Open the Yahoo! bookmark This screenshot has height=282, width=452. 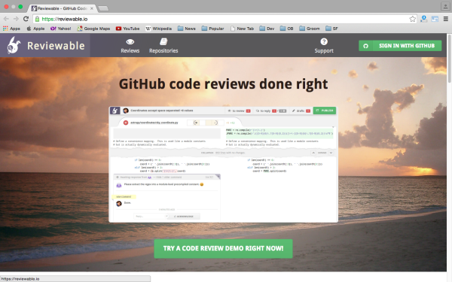click(x=61, y=29)
